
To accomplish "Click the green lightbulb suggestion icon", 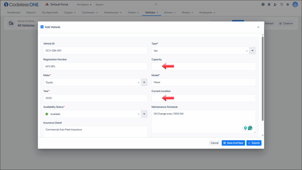I will [x=245, y=128].
